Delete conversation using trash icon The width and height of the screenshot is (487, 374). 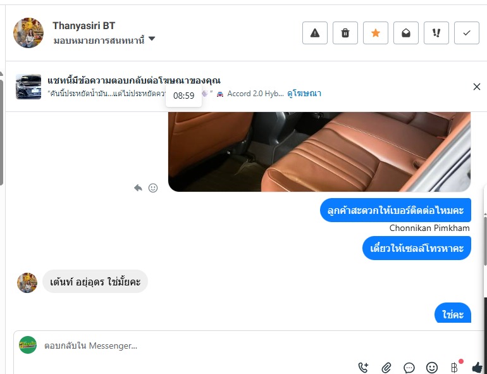tap(345, 33)
